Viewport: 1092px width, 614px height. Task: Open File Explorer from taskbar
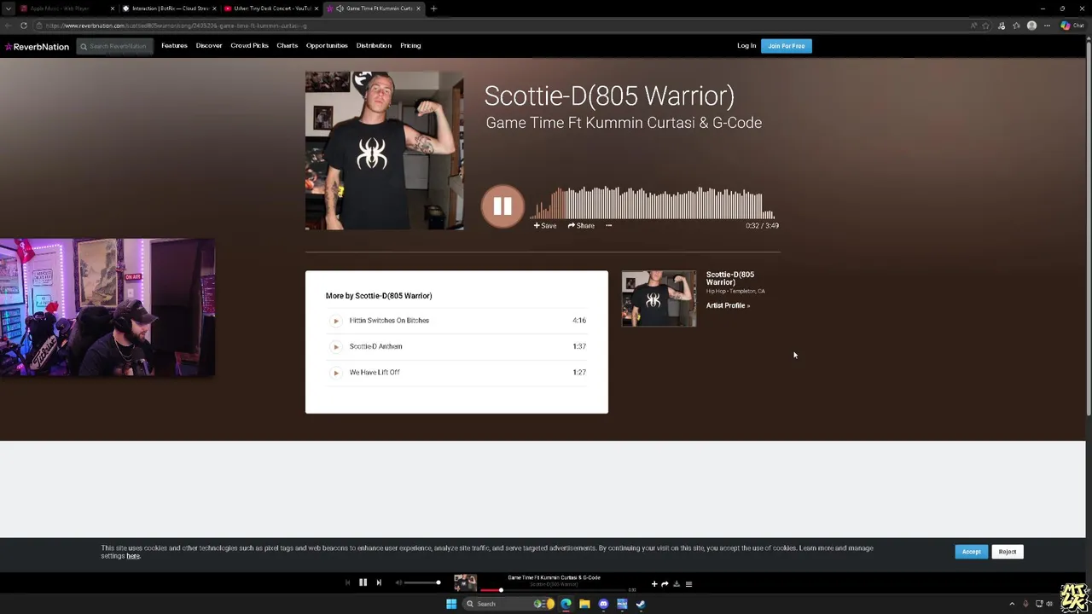(x=584, y=604)
